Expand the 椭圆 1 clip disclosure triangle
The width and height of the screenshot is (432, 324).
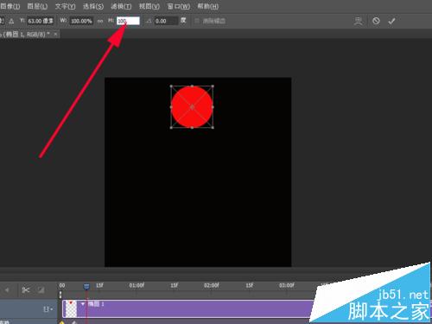point(83,304)
